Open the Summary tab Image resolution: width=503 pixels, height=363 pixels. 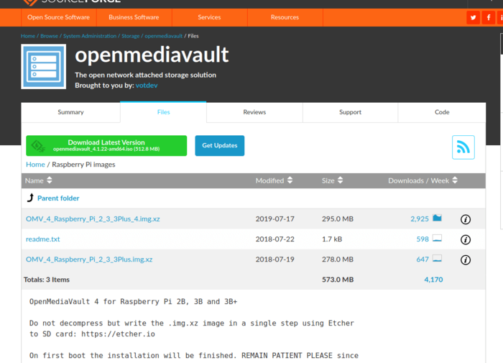point(70,112)
